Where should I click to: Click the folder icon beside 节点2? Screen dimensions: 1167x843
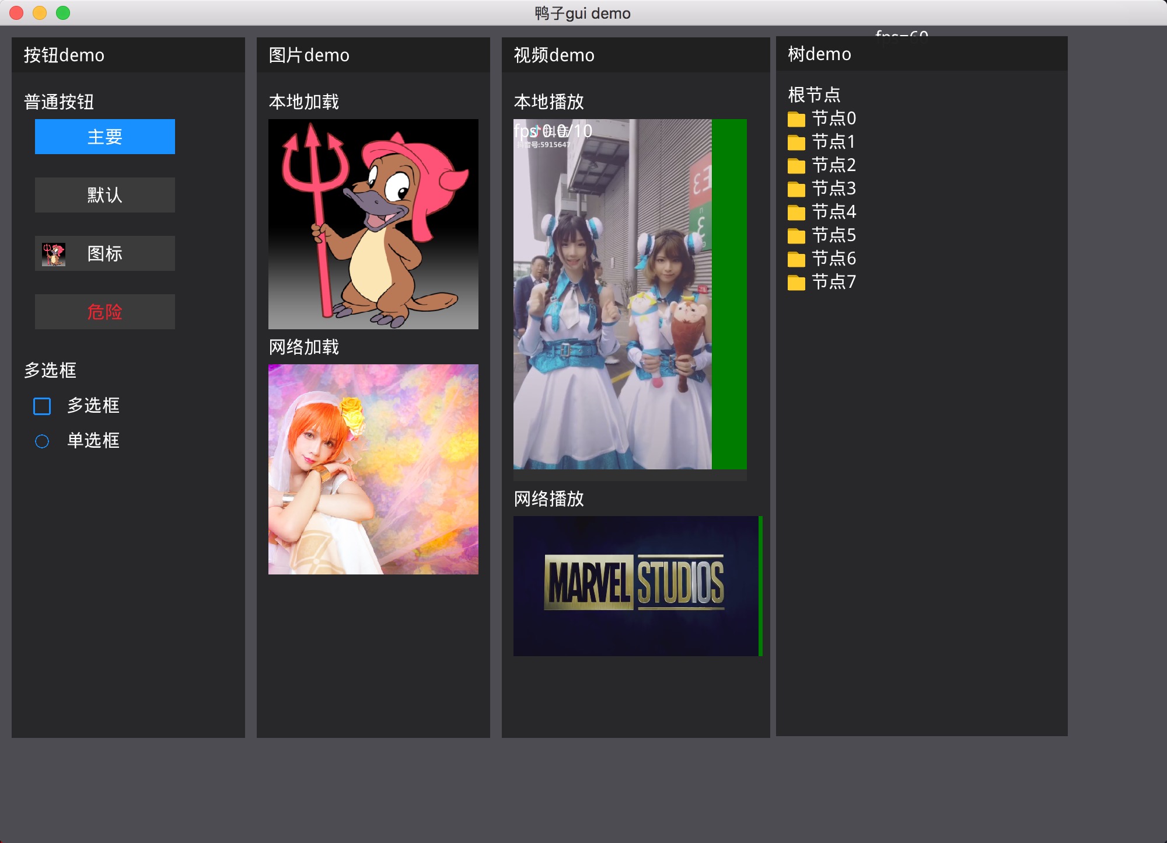(796, 166)
